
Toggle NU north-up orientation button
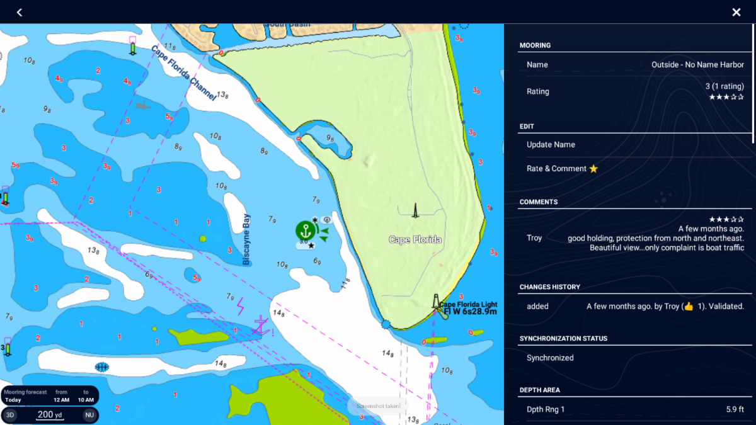(89, 415)
